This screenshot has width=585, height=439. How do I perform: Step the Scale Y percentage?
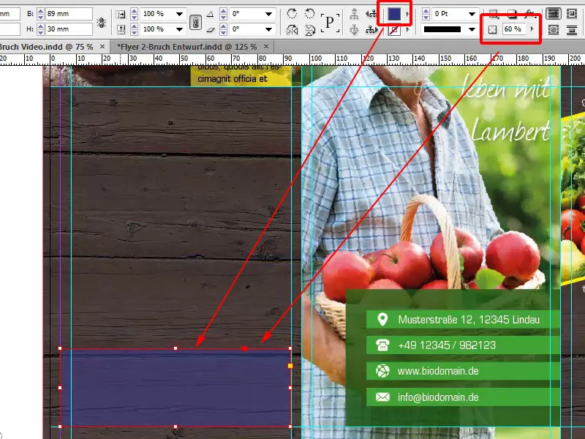click(x=134, y=29)
